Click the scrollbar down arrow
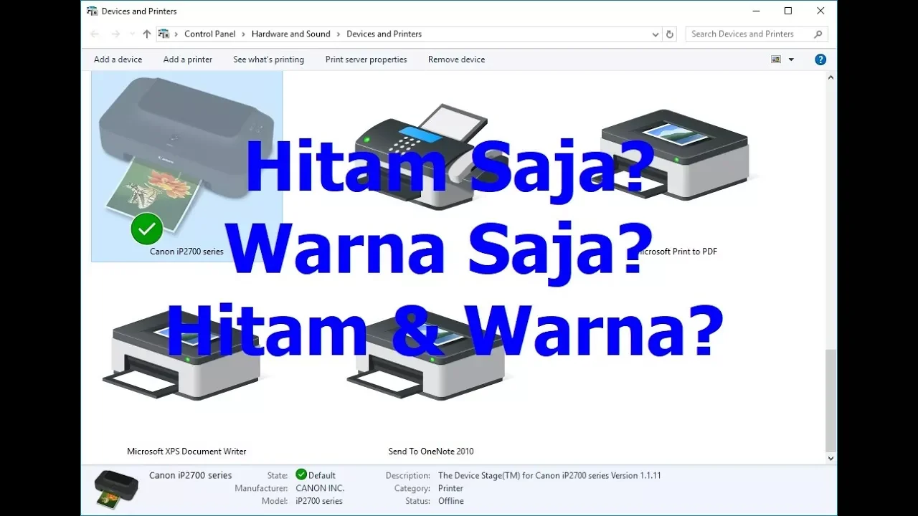918x516 pixels. coord(831,458)
